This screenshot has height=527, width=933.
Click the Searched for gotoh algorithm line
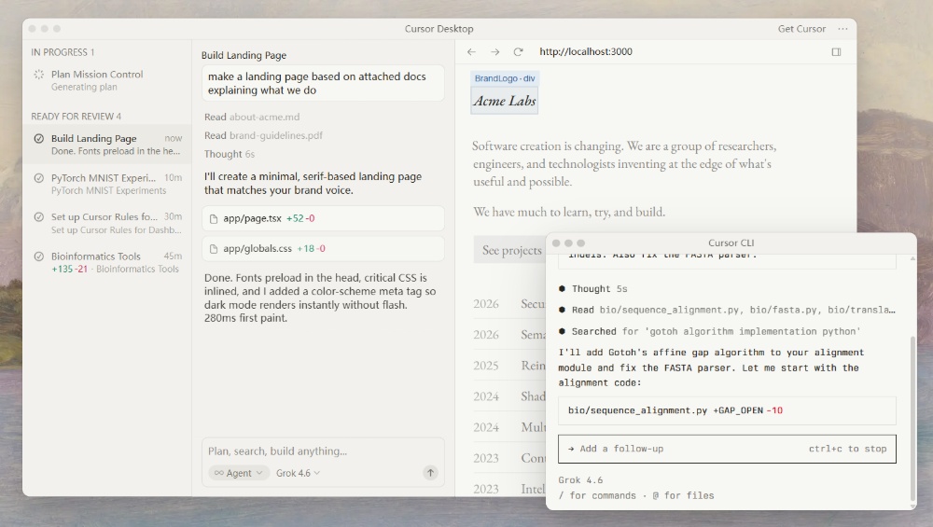pos(709,331)
